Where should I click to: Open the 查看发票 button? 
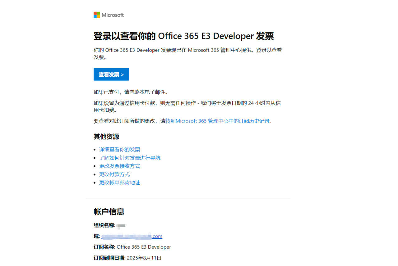pyautogui.click(x=111, y=74)
